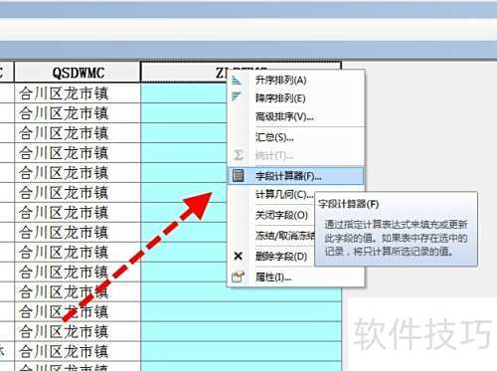Click the descending sort icon
The height and width of the screenshot is (371, 497).
point(237,96)
